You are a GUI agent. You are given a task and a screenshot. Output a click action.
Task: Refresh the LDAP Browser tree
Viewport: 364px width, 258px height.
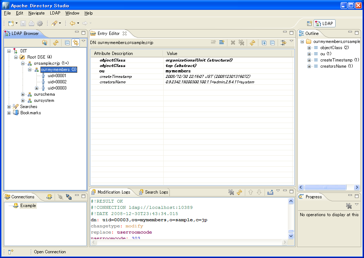(x=56, y=43)
